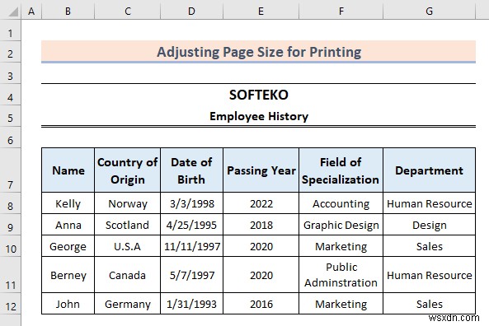
Task: Click the date cell 5/7/1997
Action: pos(191,275)
